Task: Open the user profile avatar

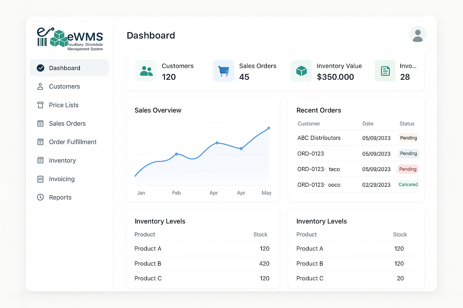Action: 417,34
